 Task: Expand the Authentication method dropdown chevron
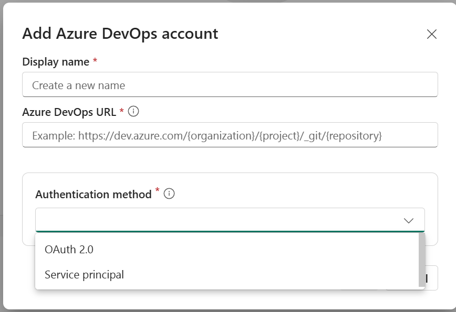[x=409, y=220]
